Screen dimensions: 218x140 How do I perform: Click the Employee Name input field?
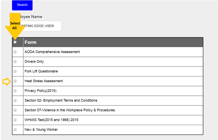click(x=40, y=26)
